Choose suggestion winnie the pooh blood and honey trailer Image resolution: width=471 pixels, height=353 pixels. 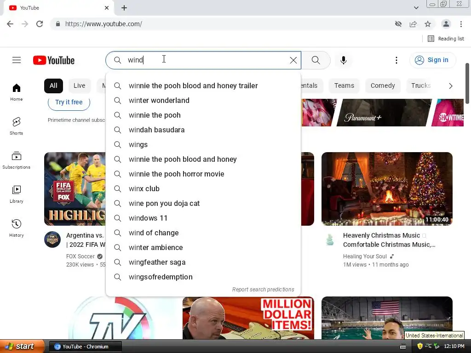point(203,86)
